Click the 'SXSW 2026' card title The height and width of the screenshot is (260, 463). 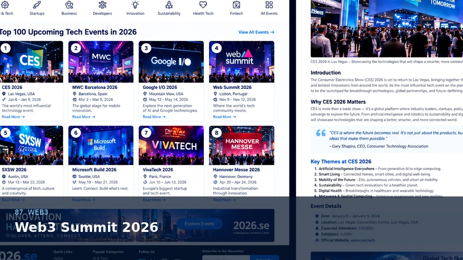(14, 170)
